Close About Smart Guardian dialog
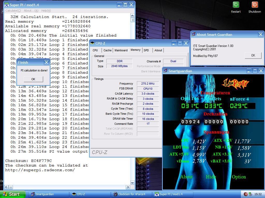The height and width of the screenshot is (198, 265). coord(261,35)
